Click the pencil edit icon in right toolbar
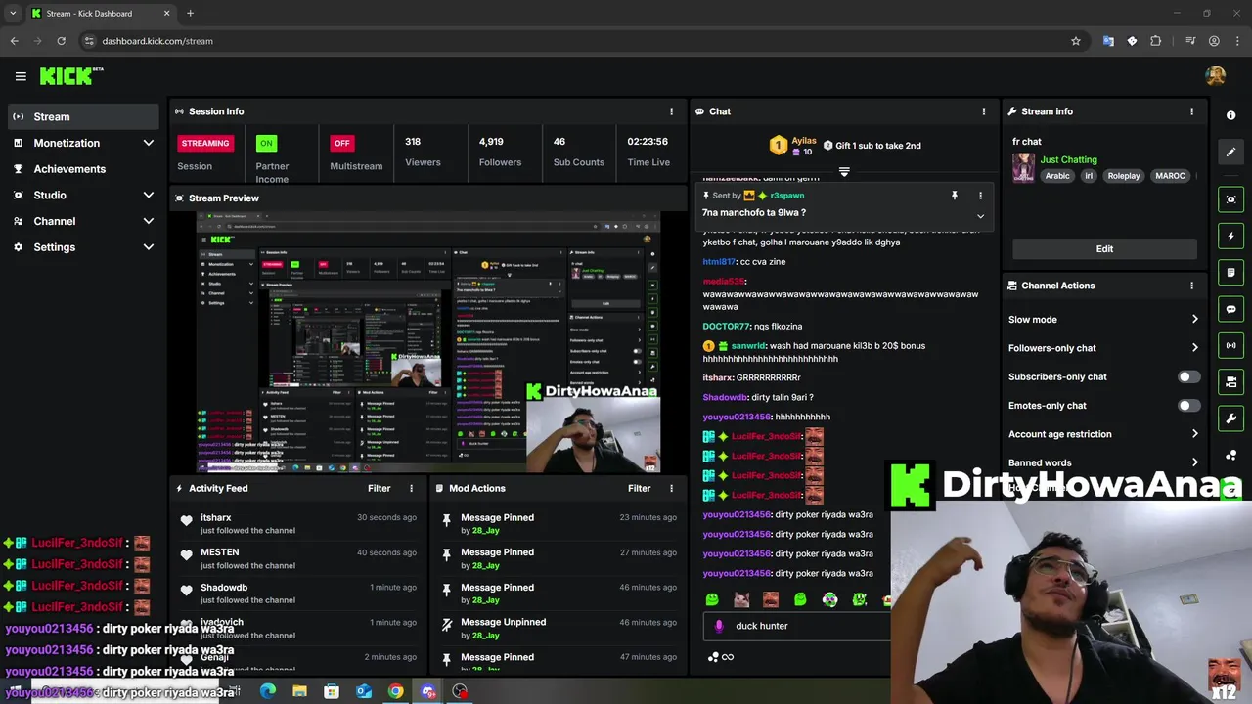The width and height of the screenshot is (1252, 704). (1231, 152)
